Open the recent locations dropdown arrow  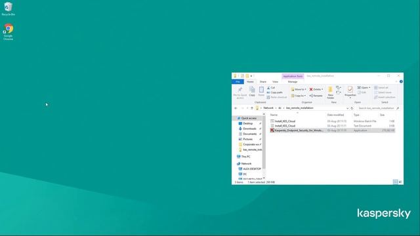[x=247, y=108]
